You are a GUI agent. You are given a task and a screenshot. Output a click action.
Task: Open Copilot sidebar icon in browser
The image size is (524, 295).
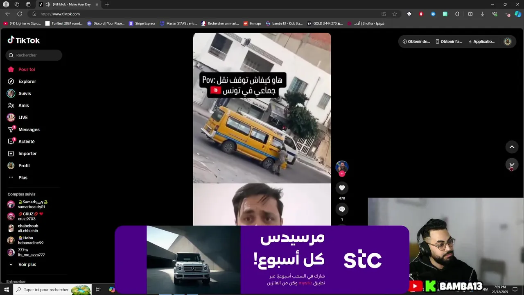[x=518, y=14]
